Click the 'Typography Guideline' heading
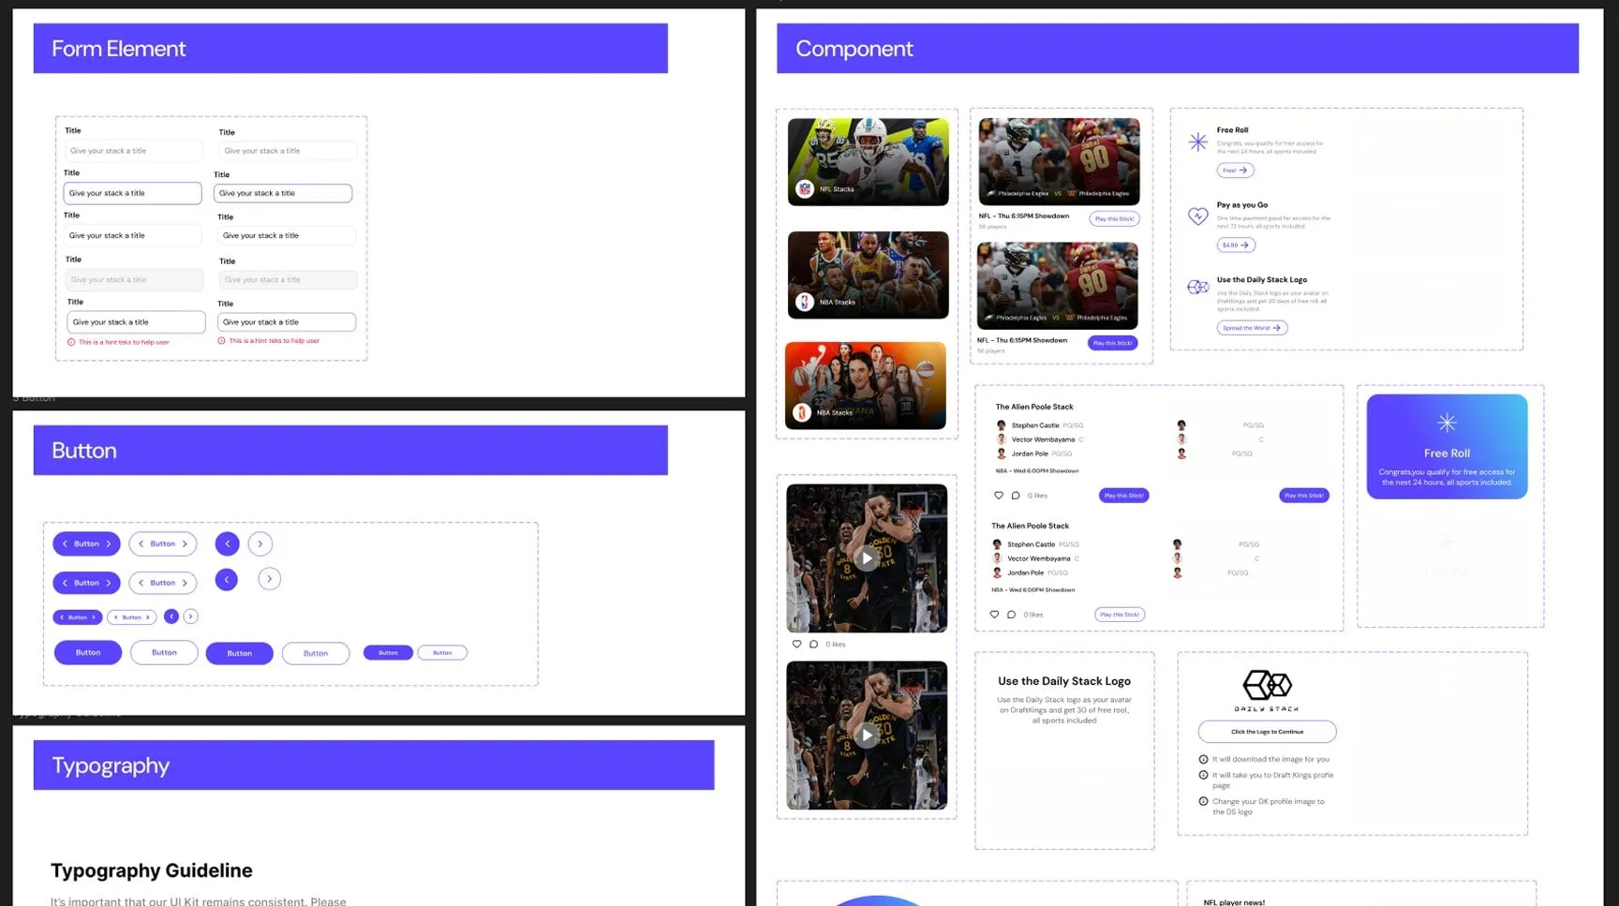This screenshot has width=1619, height=906. [x=152, y=870]
